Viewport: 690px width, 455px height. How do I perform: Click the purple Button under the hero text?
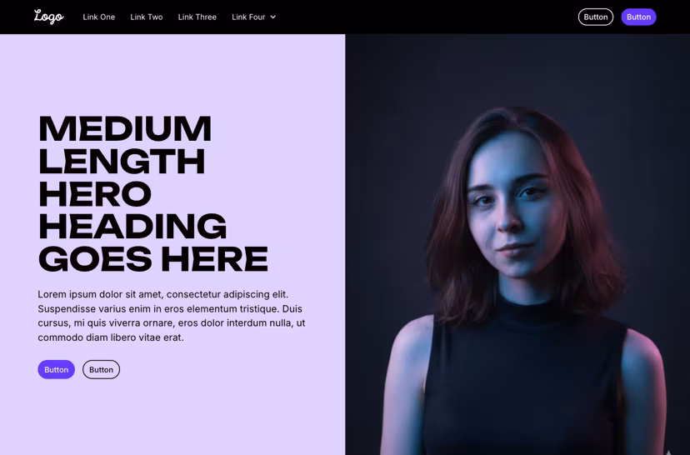57,370
